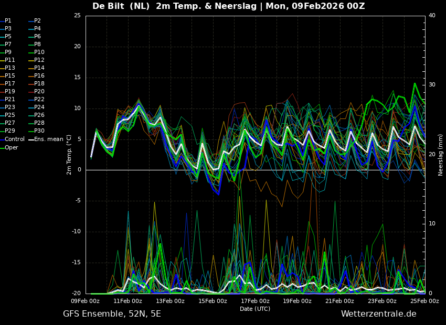Click the green line swatch beside Oper
The height and width of the screenshot is (325, 446).
point(2,147)
